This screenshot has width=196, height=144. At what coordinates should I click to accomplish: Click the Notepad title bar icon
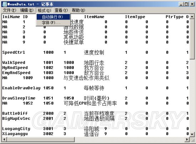(5, 4)
